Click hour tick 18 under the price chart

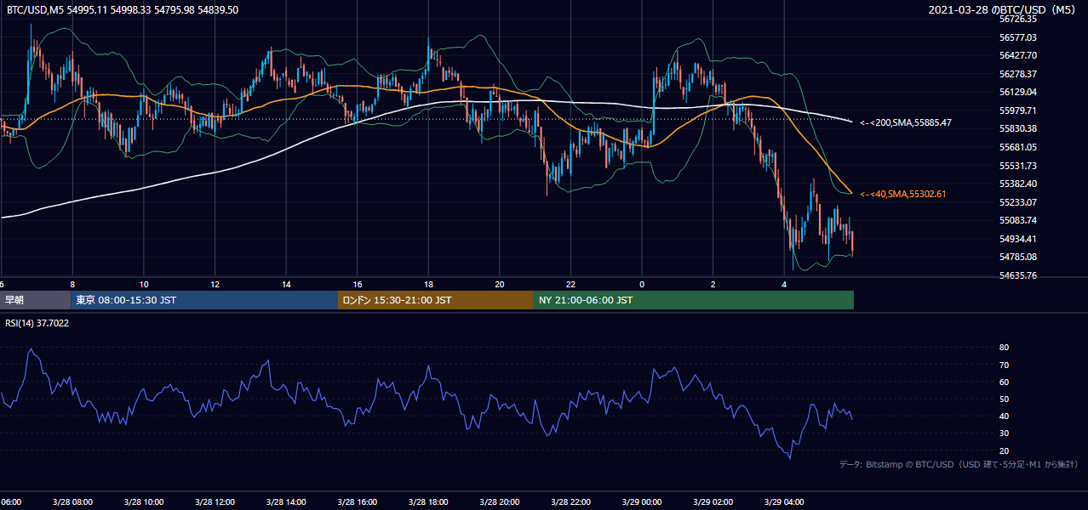click(x=428, y=284)
